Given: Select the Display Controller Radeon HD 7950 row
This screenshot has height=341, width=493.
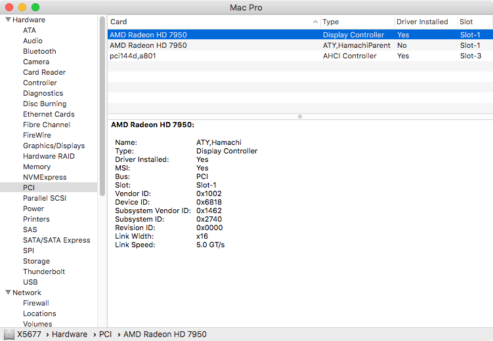Looking at the screenshot, I should tap(300, 35).
